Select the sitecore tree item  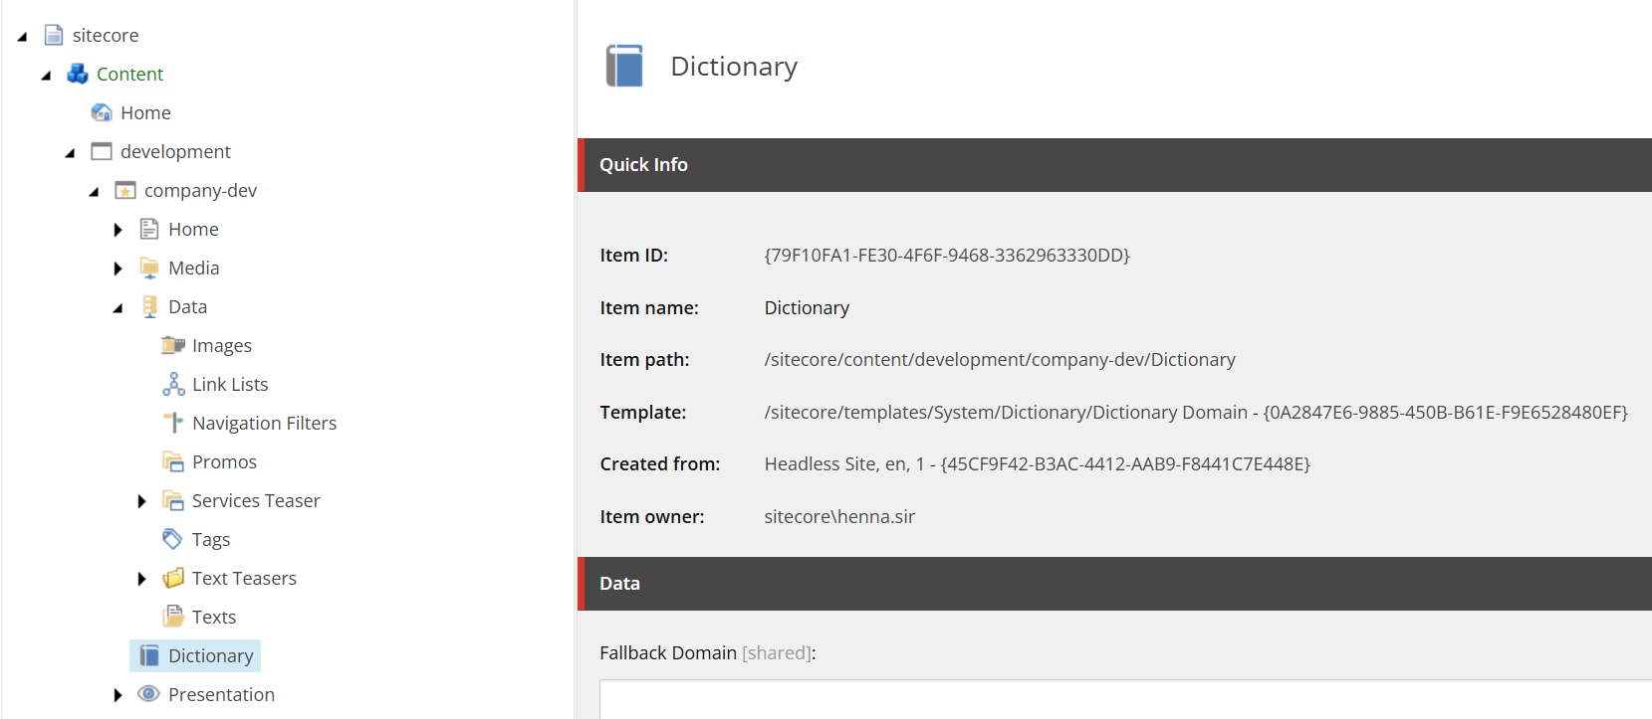[x=106, y=36]
